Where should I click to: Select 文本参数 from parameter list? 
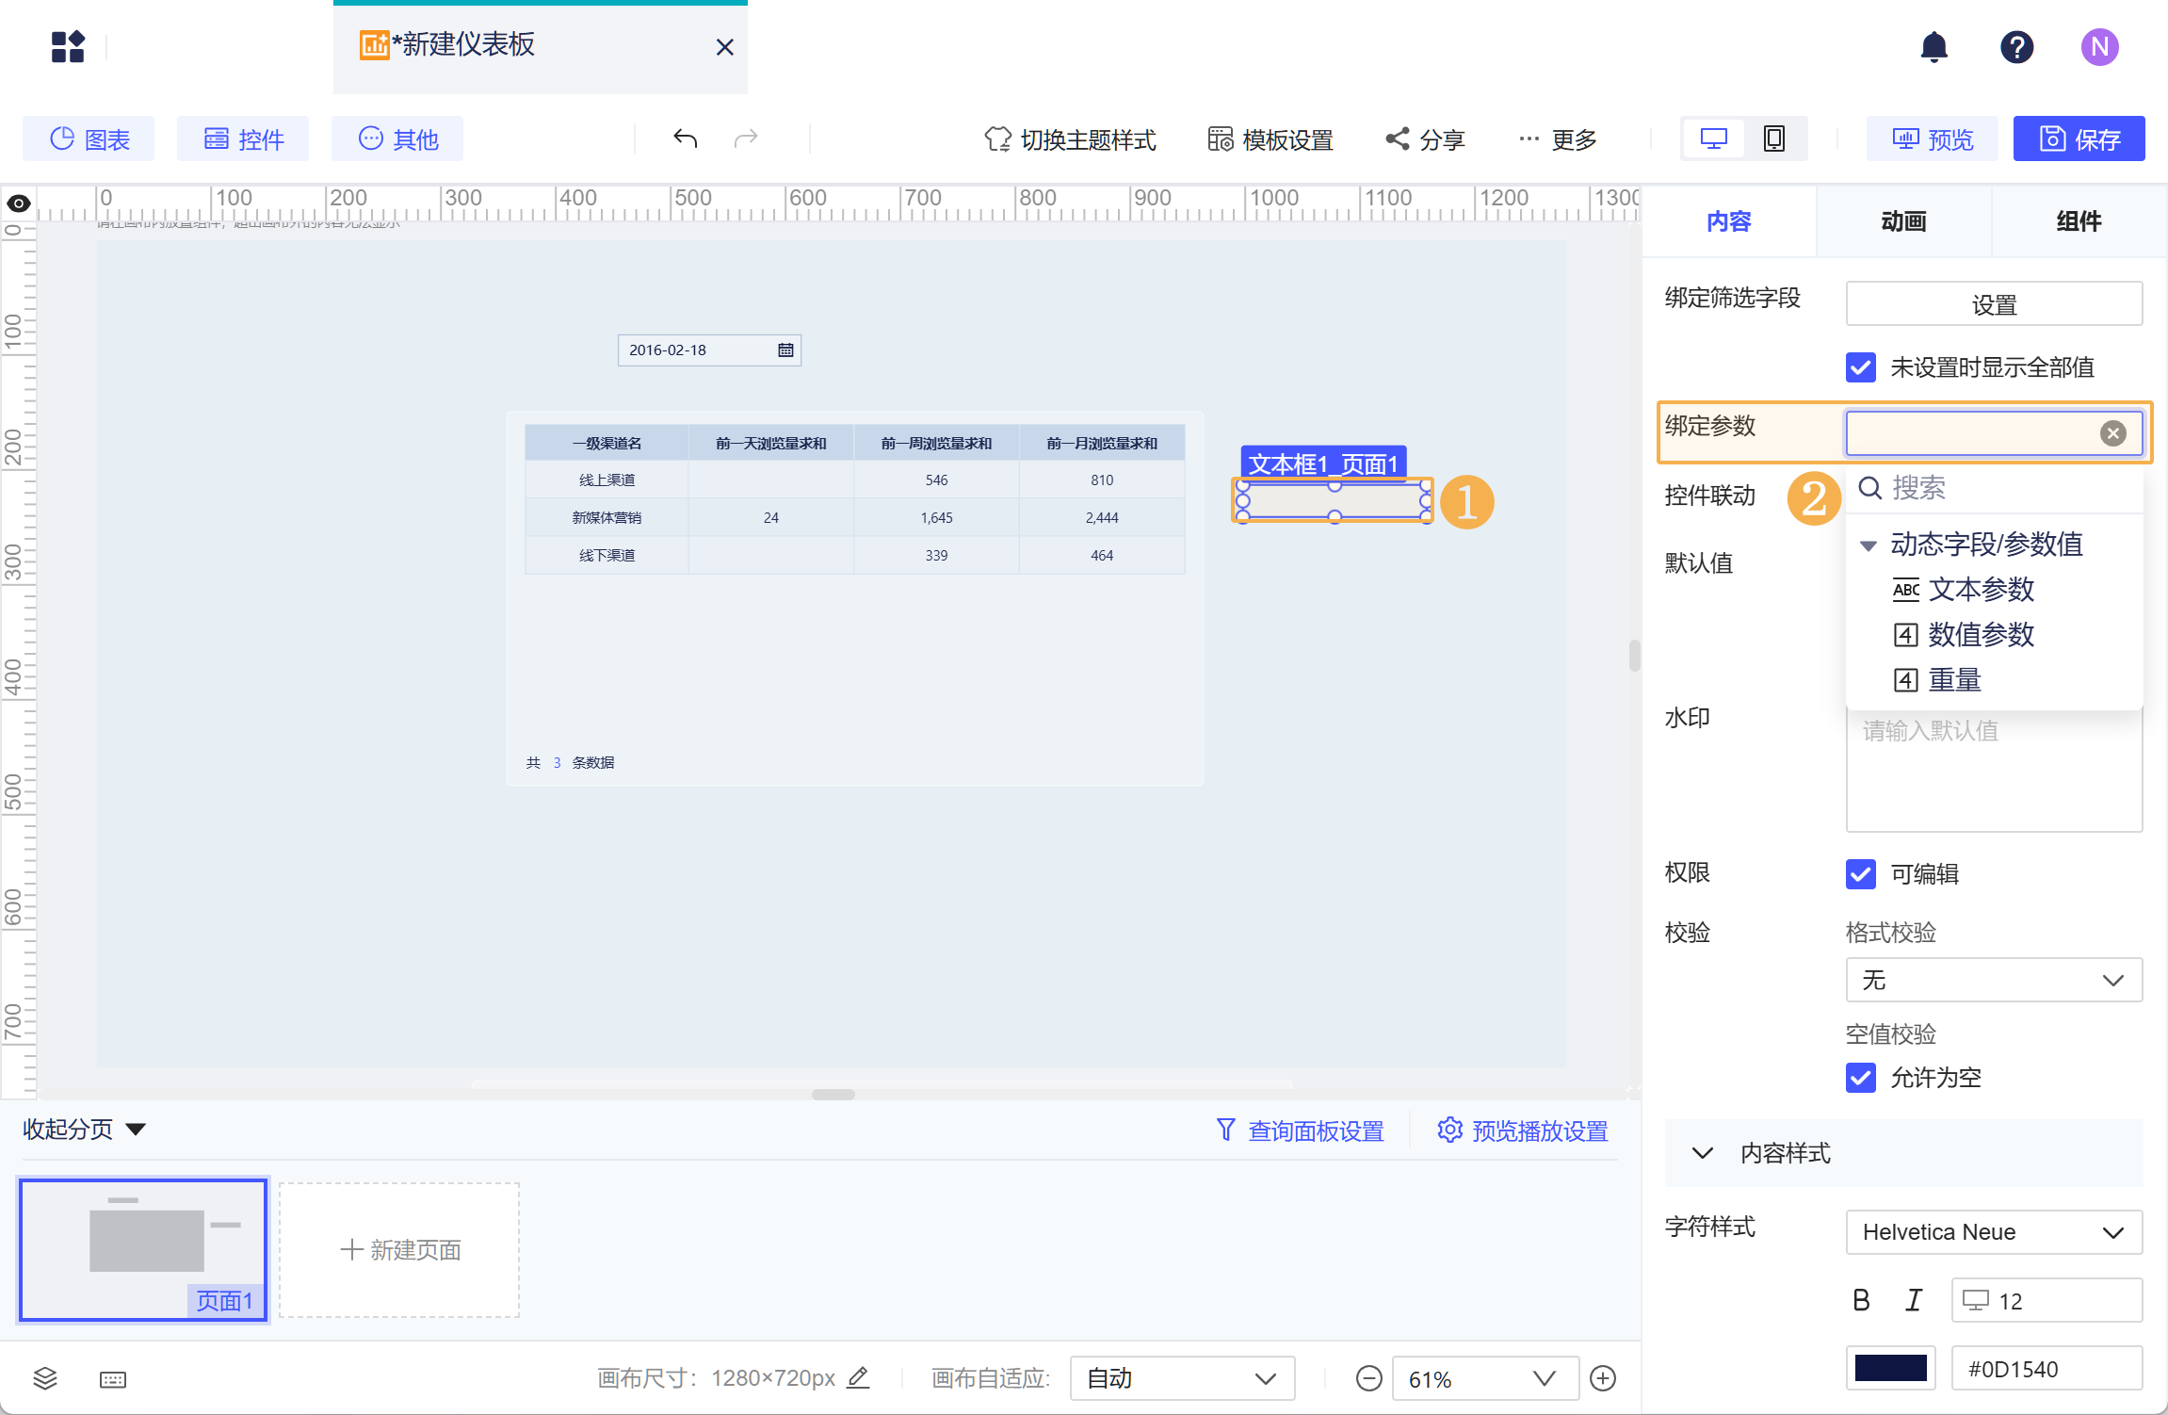pyautogui.click(x=1981, y=590)
